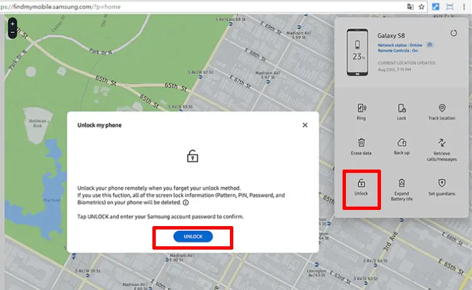Click the blue UNLOCK button

[x=193, y=236]
